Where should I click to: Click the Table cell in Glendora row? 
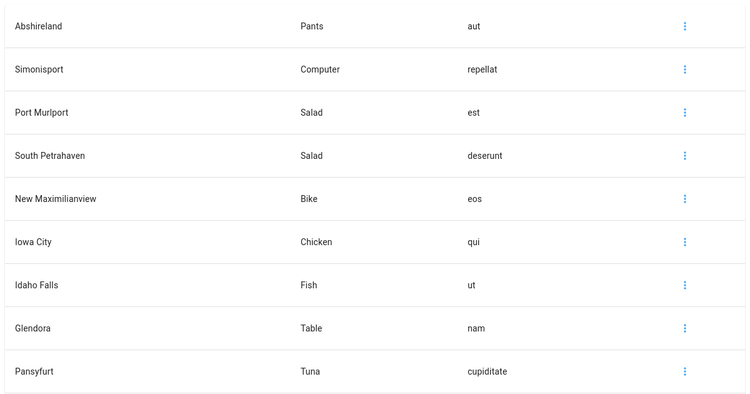tap(311, 328)
